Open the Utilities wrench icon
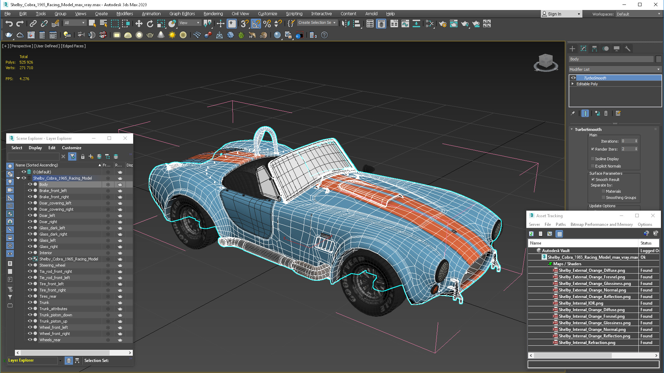Image resolution: width=664 pixels, height=373 pixels. (628, 49)
